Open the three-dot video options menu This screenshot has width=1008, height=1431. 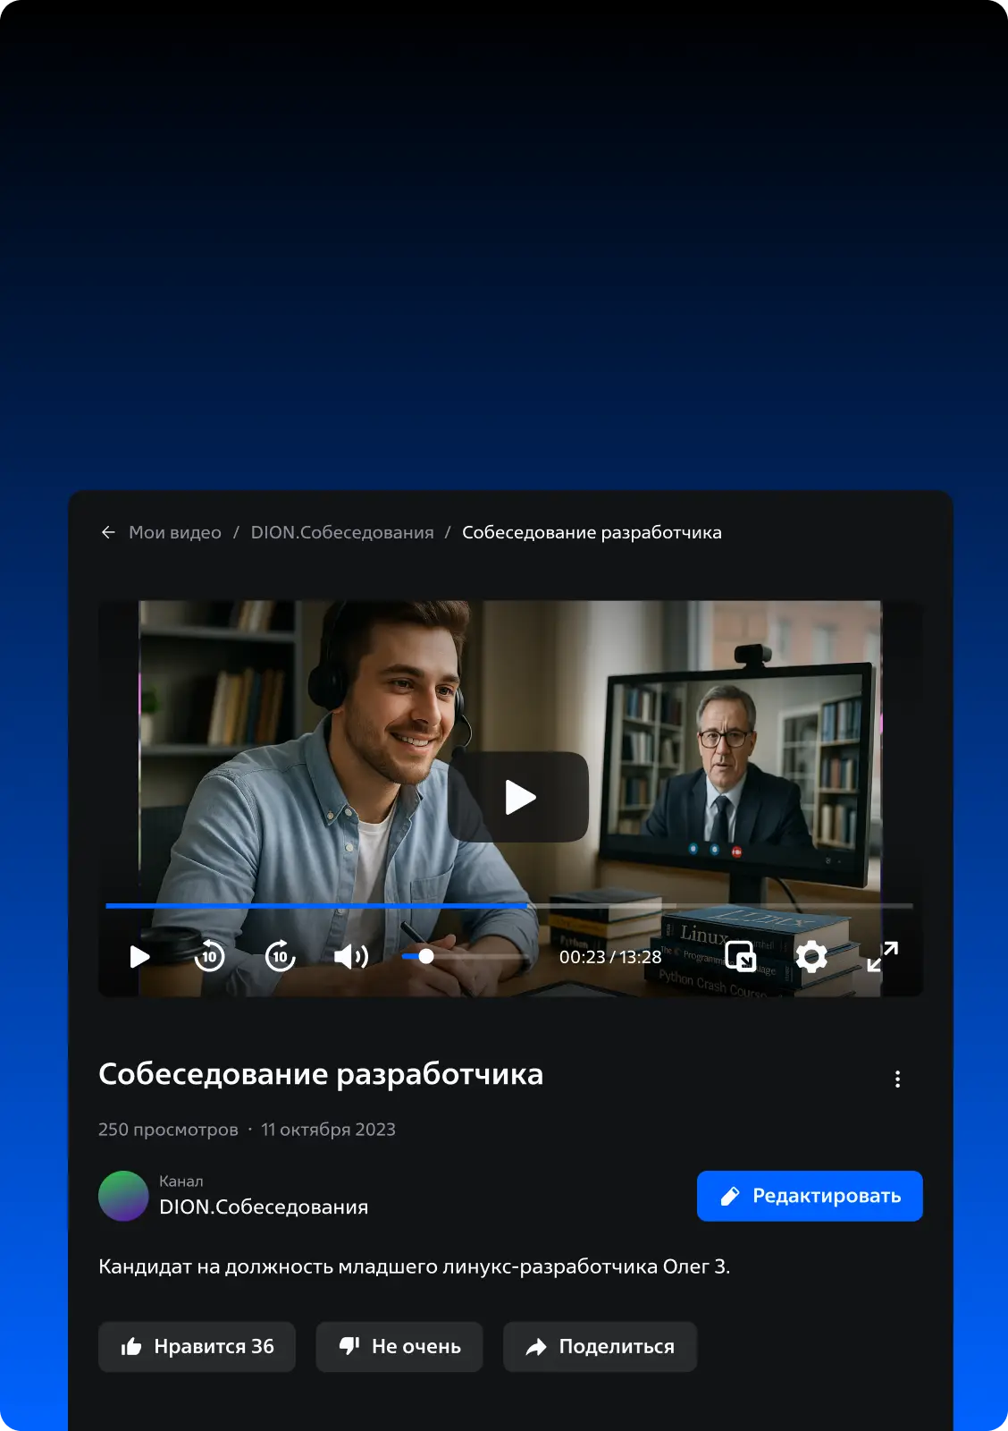(x=898, y=1080)
